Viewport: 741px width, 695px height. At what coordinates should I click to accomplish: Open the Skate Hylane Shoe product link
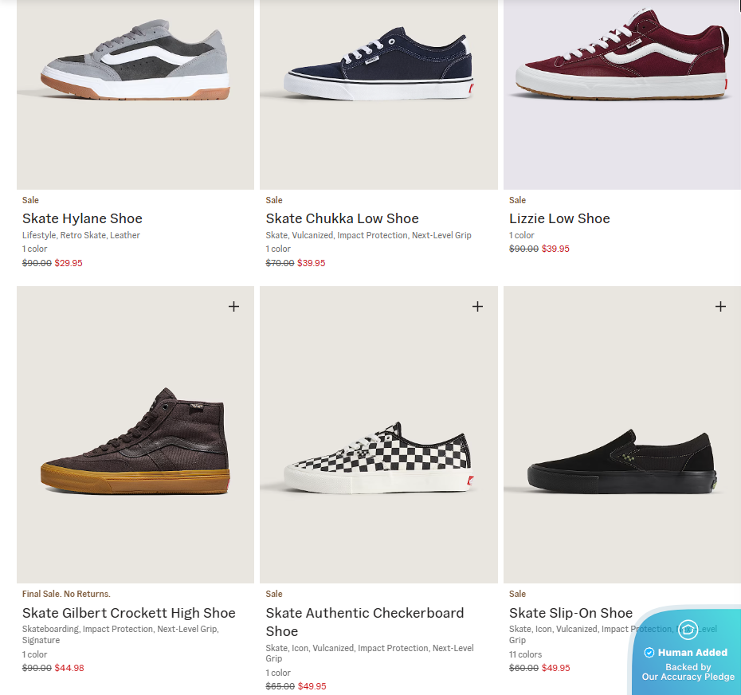[82, 218]
